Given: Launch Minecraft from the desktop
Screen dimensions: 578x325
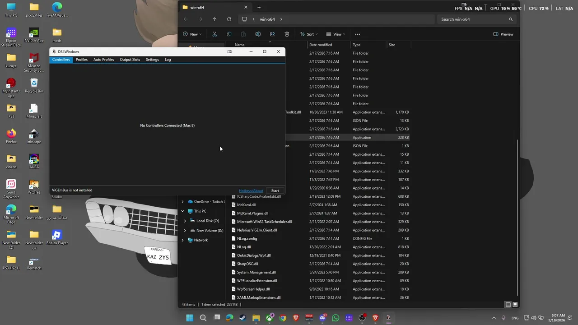Looking at the screenshot, I should [34, 111].
